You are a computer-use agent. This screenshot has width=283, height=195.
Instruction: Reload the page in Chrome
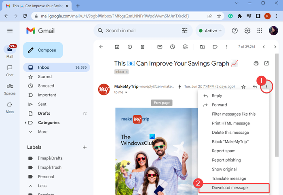click(25, 16)
